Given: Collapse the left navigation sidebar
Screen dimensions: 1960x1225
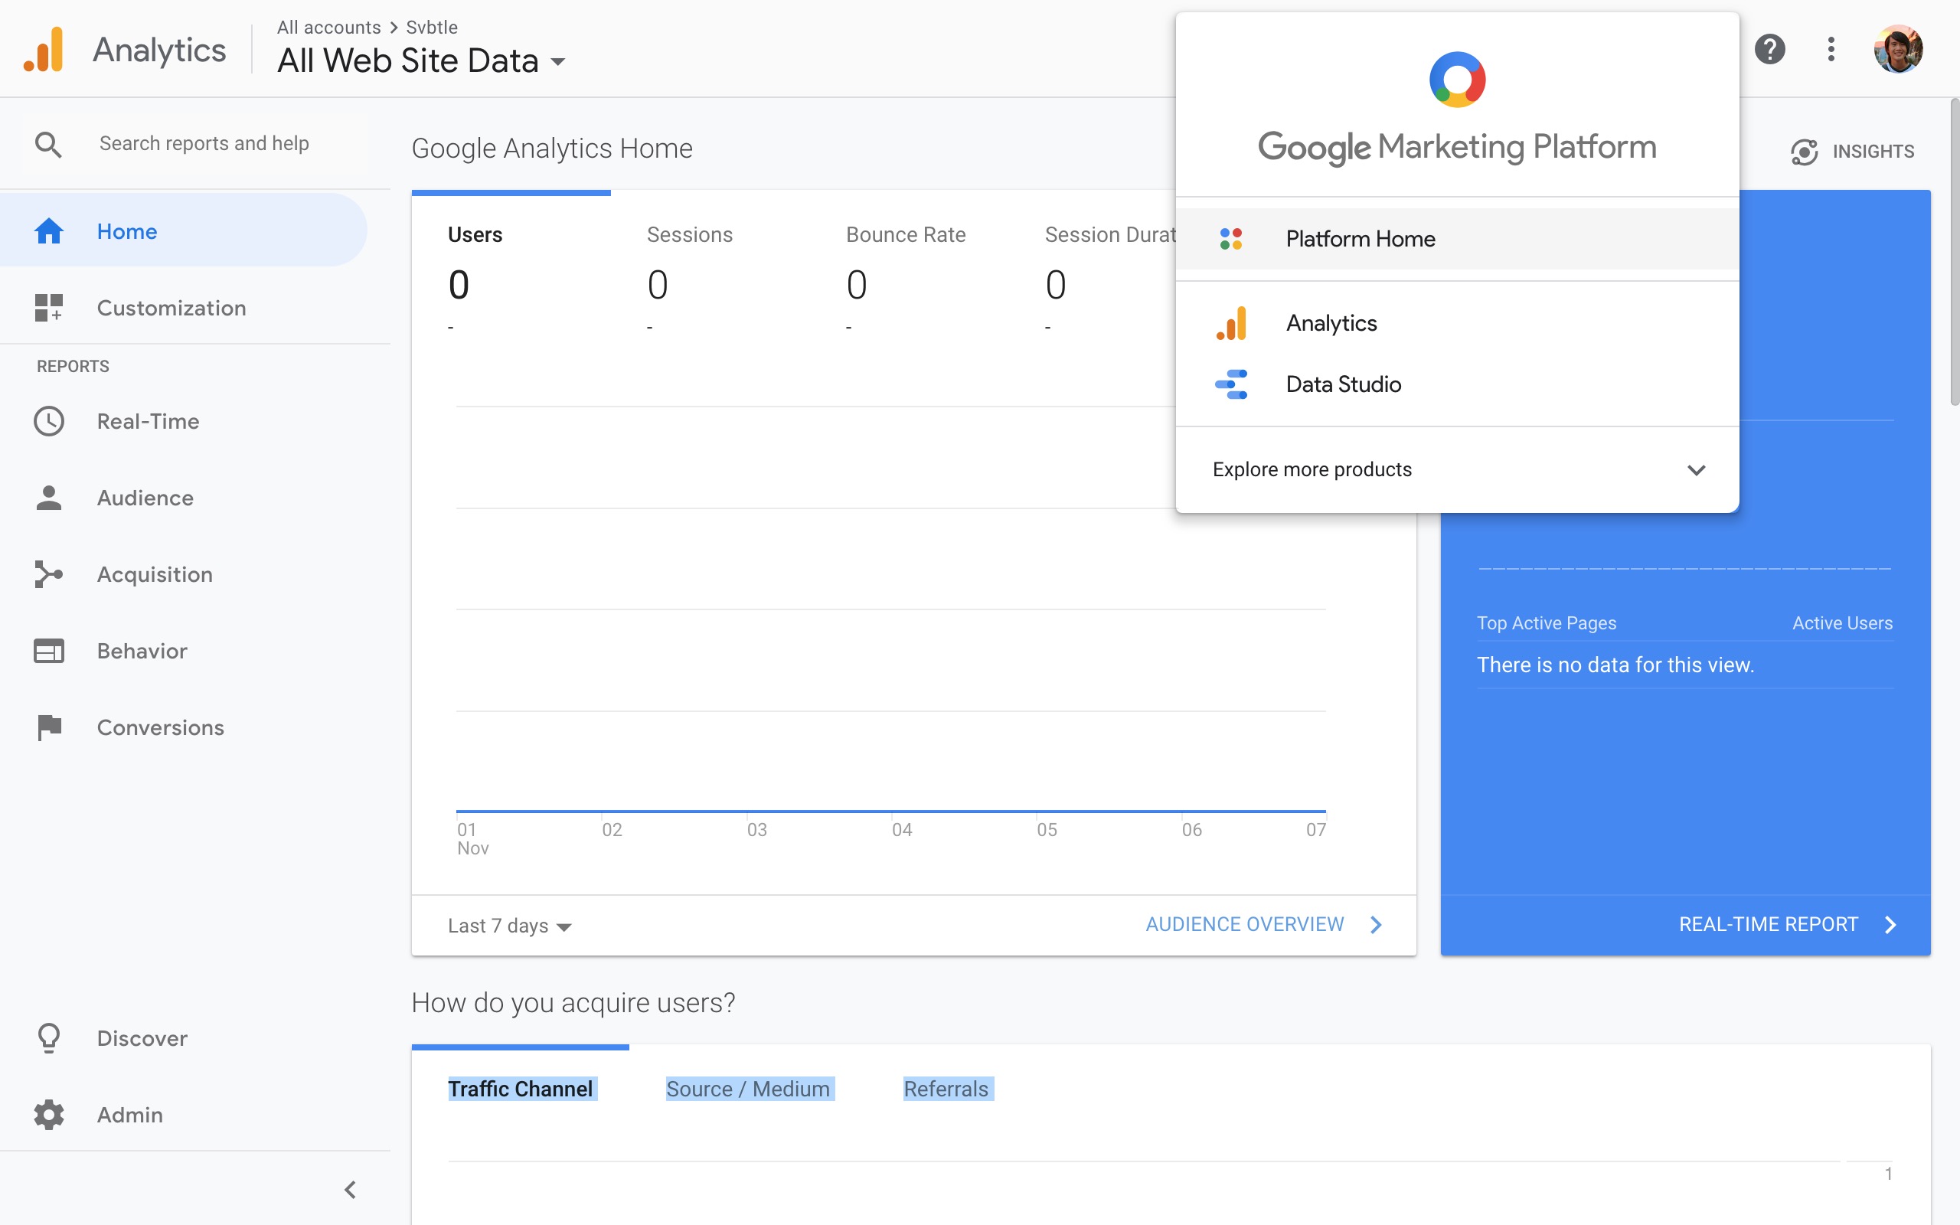Looking at the screenshot, I should tap(351, 1189).
